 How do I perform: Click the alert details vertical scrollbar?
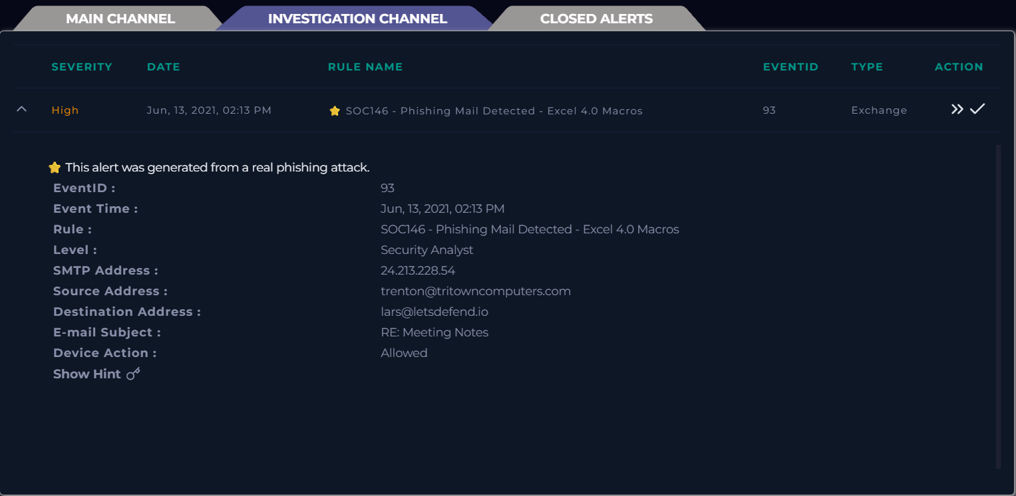(x=998, y=306)
